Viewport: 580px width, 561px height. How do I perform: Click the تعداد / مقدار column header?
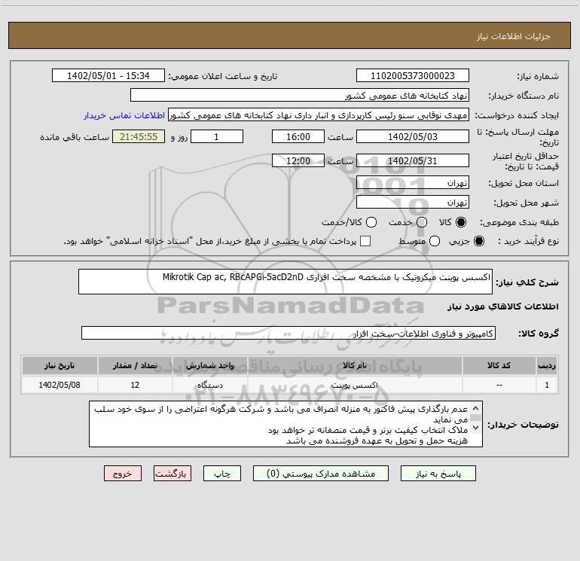[x=135, y=365]
